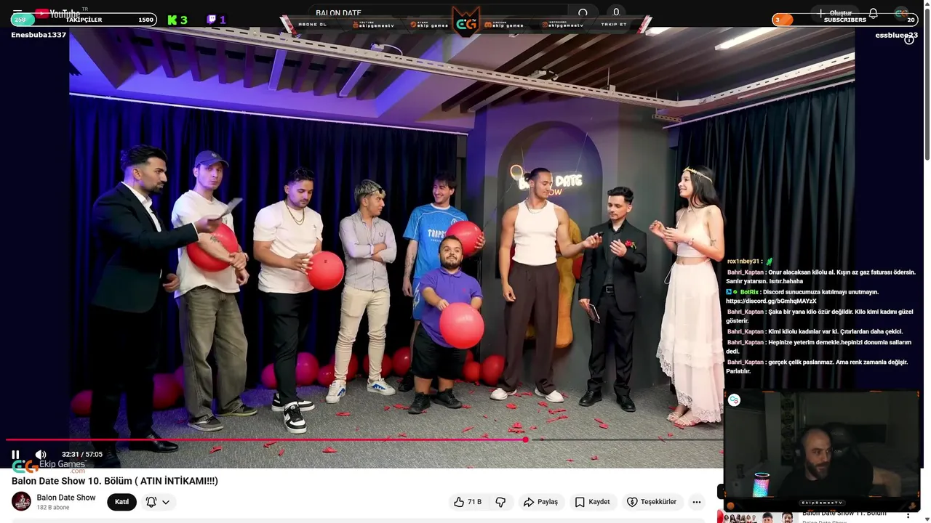Image resolution: width=931 pixels, height=523 pixels.
Task: Open the Balon Date Show channel avatar
Action: tap(22, 501)
